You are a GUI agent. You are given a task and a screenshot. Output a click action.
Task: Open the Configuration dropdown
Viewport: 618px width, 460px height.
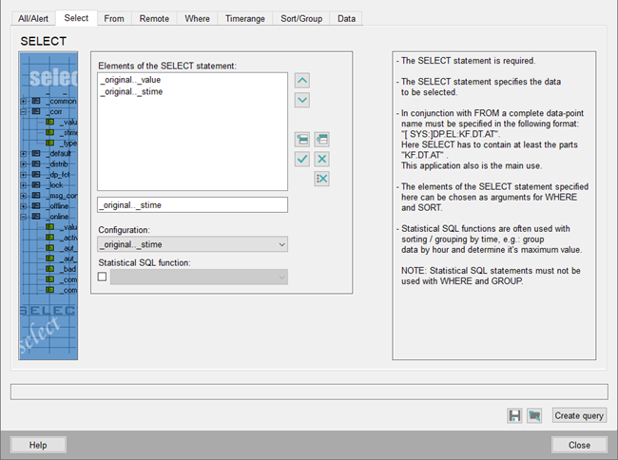(x=193, y=245)
